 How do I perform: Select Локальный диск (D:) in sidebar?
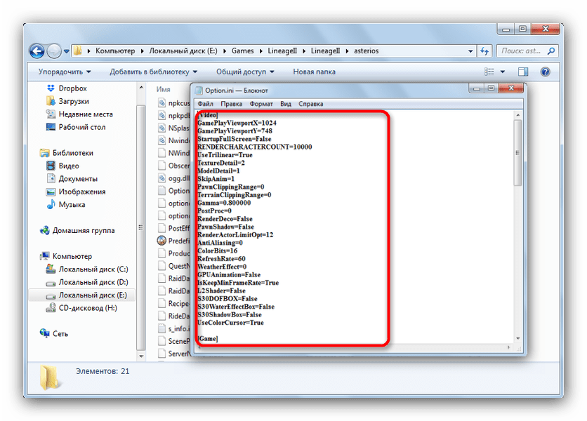tap(87, 282)
